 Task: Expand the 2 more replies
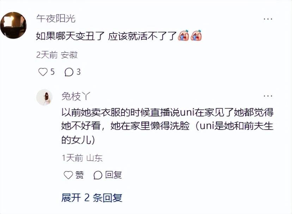tap(92, 198)
